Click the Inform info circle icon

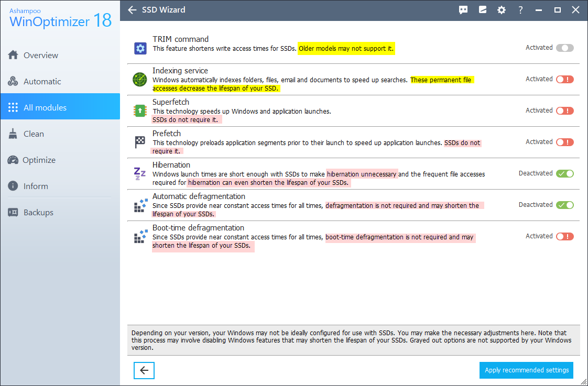[x=13, y=186]
